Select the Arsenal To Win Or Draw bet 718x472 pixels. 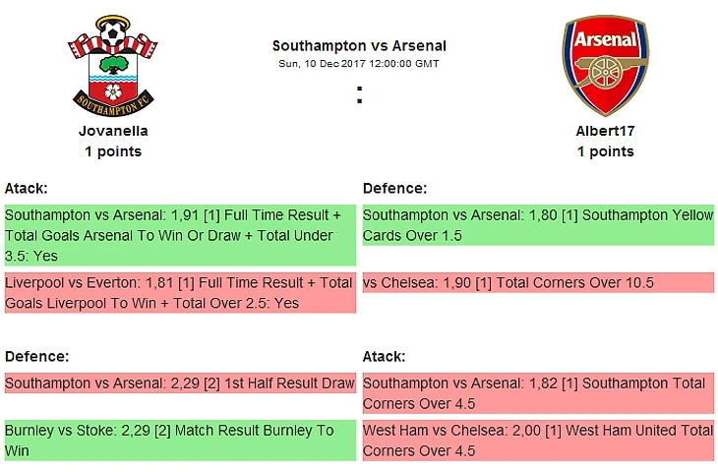(x=178, y=236)
